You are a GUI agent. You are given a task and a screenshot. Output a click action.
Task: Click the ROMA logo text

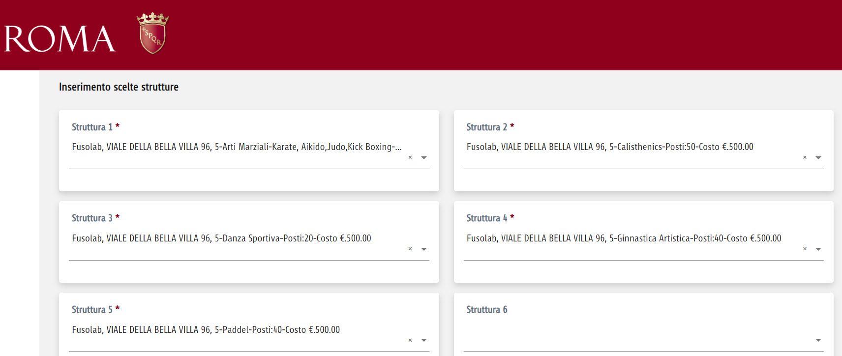click(x=60, y=39)
